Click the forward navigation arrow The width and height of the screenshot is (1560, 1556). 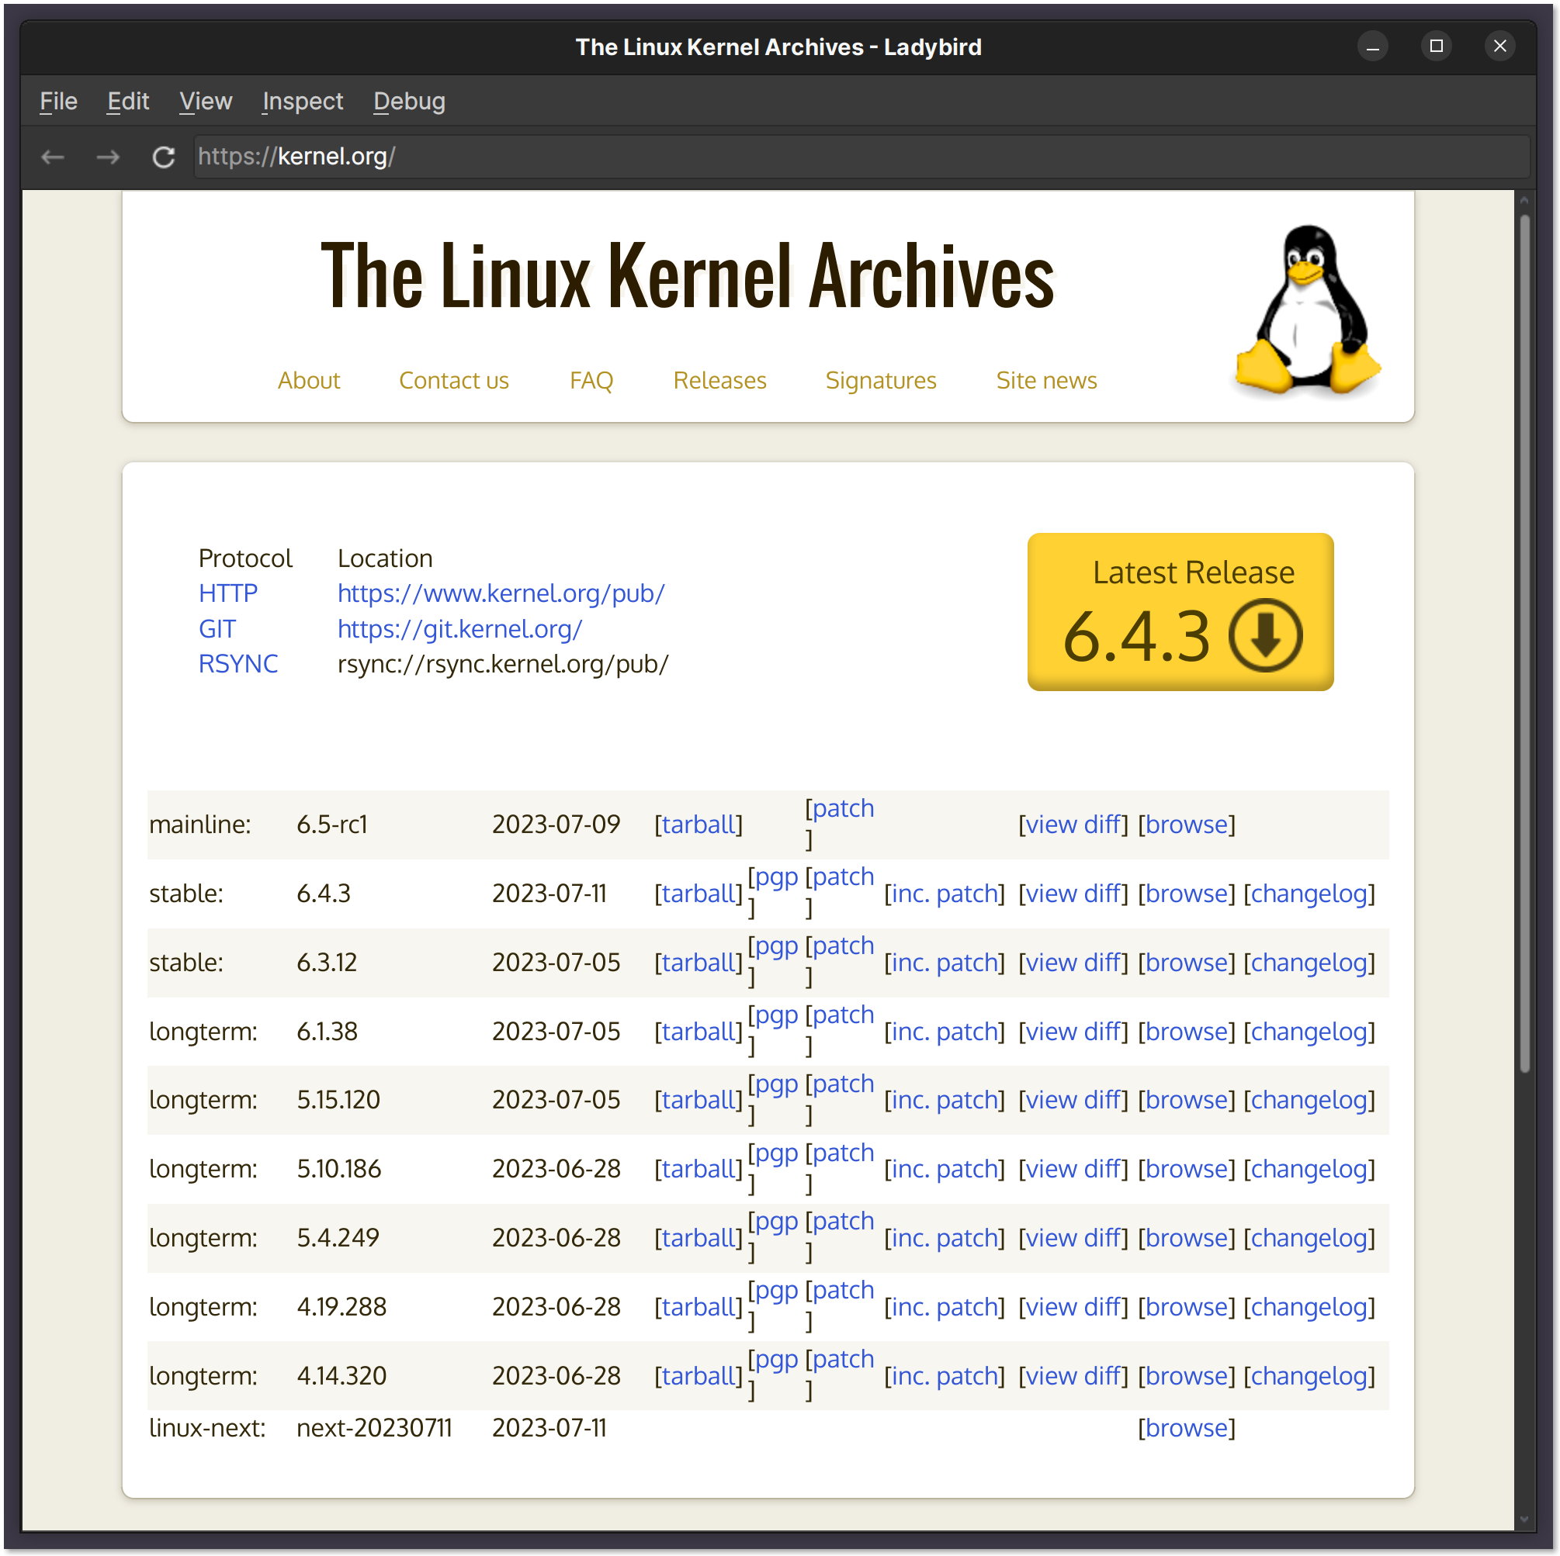pos(107,157)
